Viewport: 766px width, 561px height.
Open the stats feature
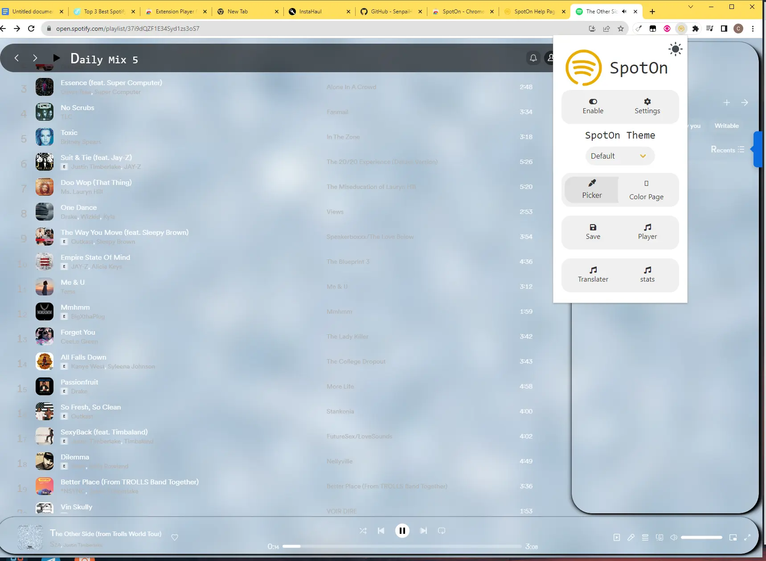pos(647,275)
